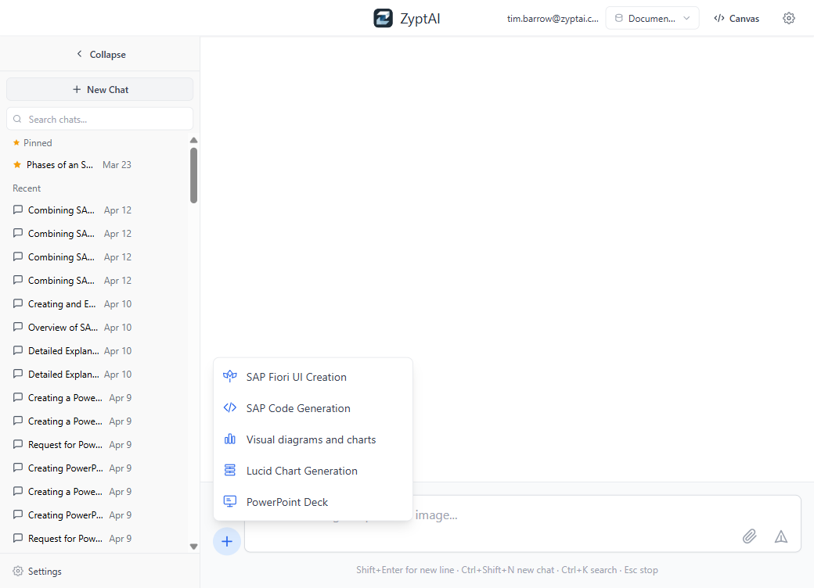Open the Documen... dropdown

point(652,18)
